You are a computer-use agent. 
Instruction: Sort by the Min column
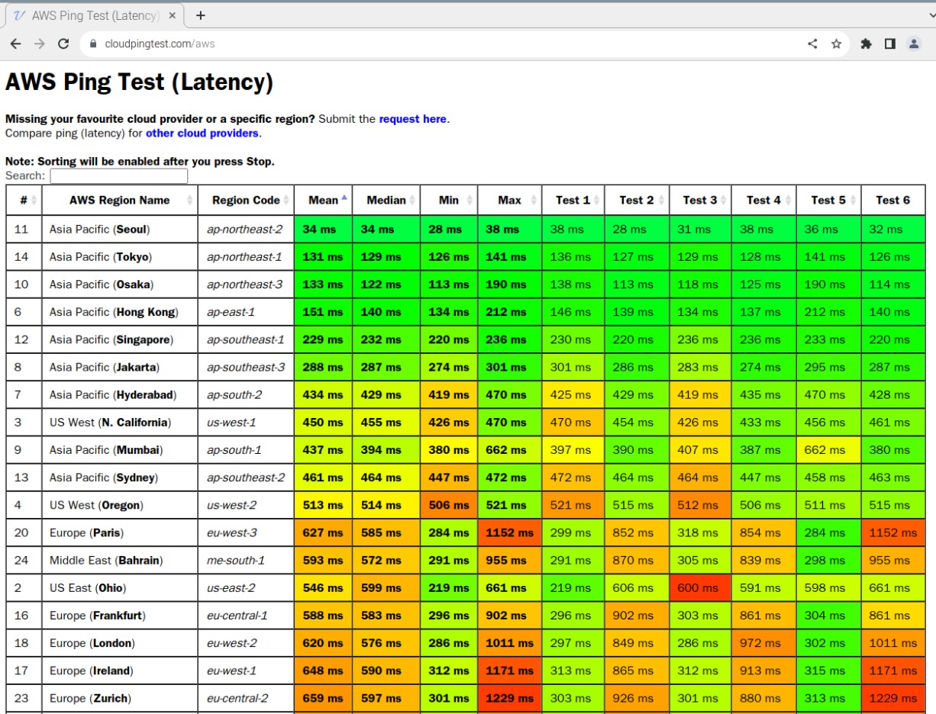coord(449,200)
